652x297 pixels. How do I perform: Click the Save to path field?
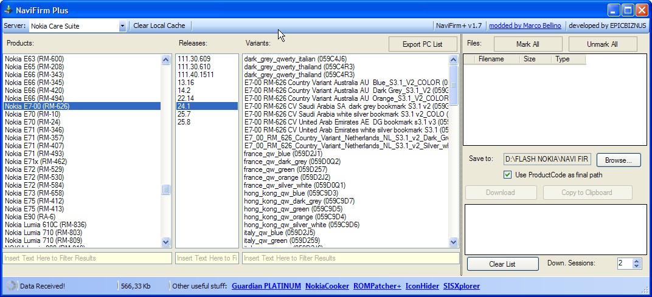pos(547,160)
